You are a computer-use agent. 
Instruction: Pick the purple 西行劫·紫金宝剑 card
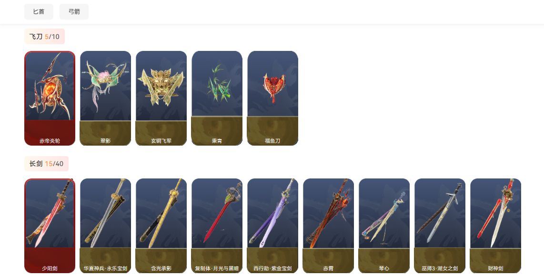pyautogui.click(x=272, y=226)
